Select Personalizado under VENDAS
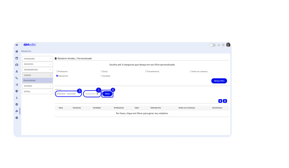Screen dimensions: 289x168 (37, 80)
